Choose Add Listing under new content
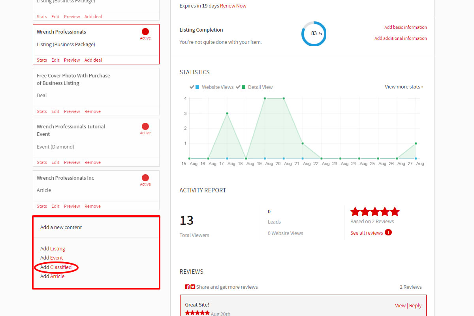The image size is (474, 316). pyautogui.click(x=53, y=249)
